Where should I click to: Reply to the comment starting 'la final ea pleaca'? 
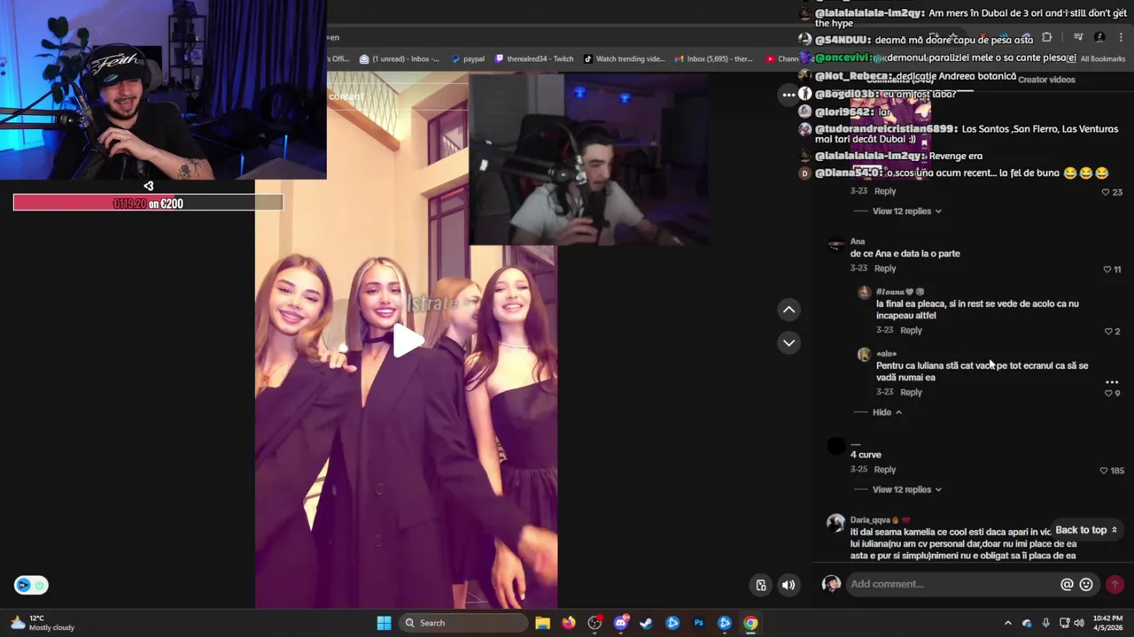pyautogui.click(x=911, y=330)
